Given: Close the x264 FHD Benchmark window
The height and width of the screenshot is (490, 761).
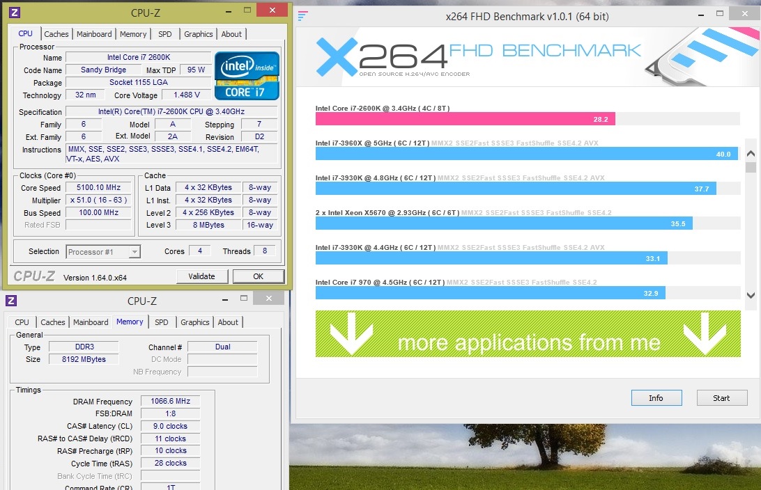Looking at the screenshot, I should point(744,14).
